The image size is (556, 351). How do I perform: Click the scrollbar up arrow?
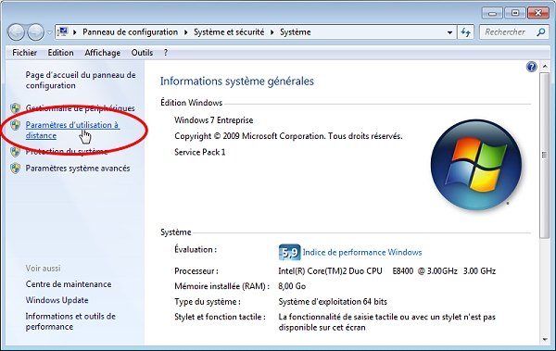[545, 67]
